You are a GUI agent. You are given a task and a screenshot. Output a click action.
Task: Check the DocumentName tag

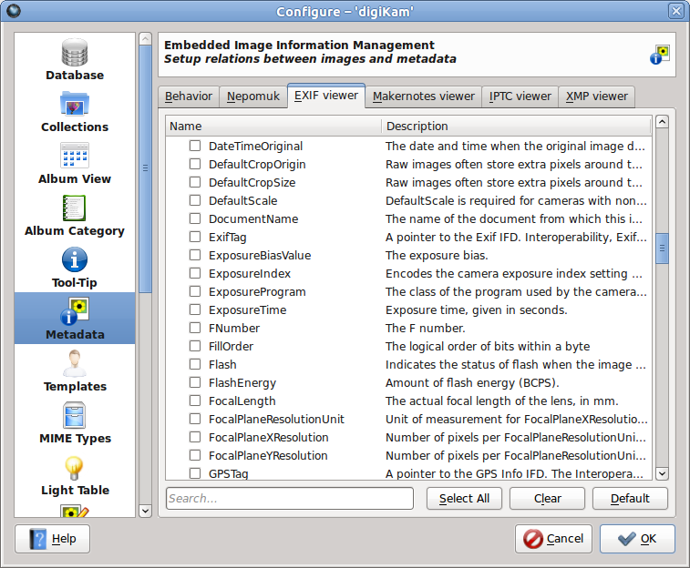(x=195, y=218)
